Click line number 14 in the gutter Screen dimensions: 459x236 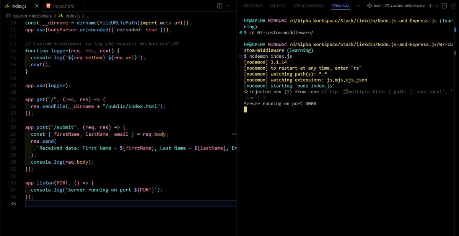coord(13,50)
